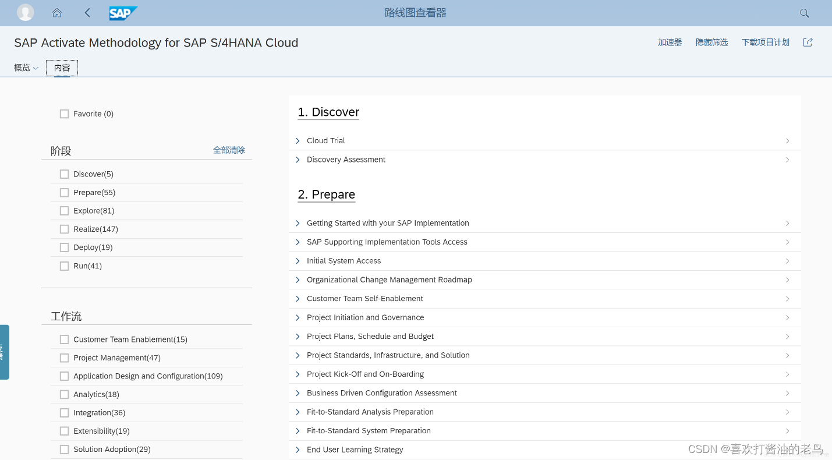
Task: Click the share export icon
Action: point(808,42)
